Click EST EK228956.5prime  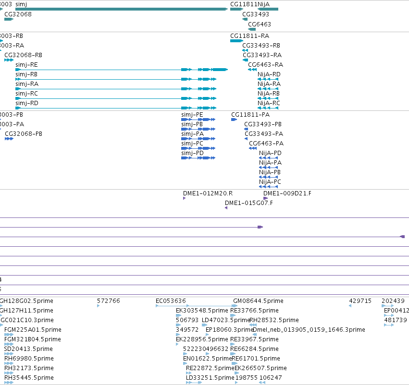177,344
